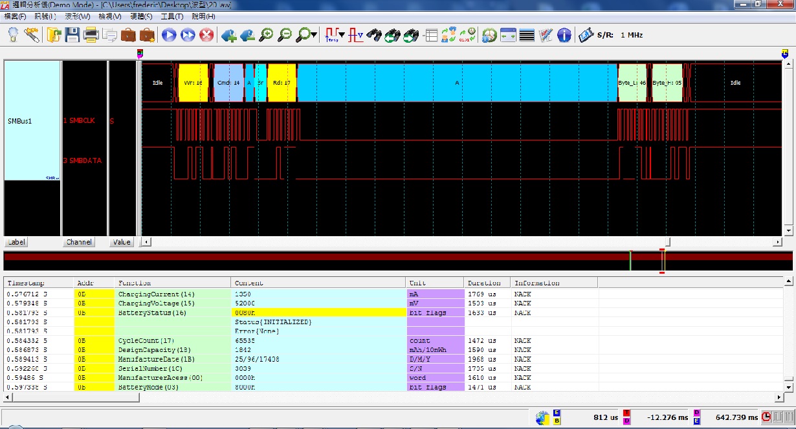The width and height of the screenshot is (796, 429).
Task: Click the blue cloud icon with green minus
Action: (x=247, y=35)
